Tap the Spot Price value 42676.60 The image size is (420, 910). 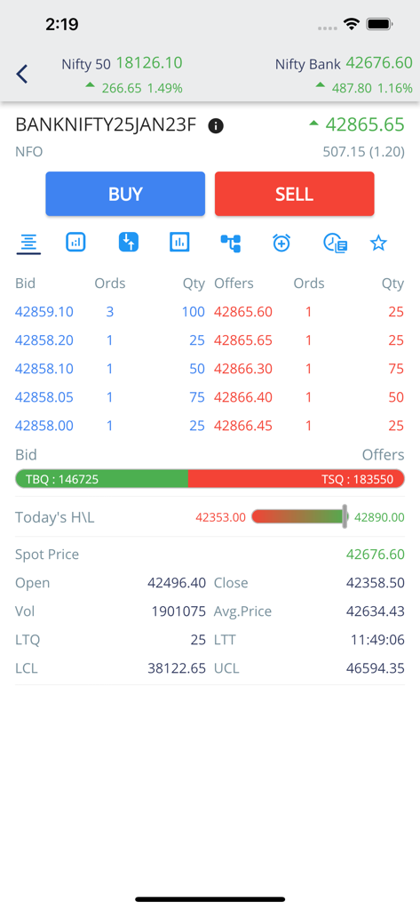point(376,555)
